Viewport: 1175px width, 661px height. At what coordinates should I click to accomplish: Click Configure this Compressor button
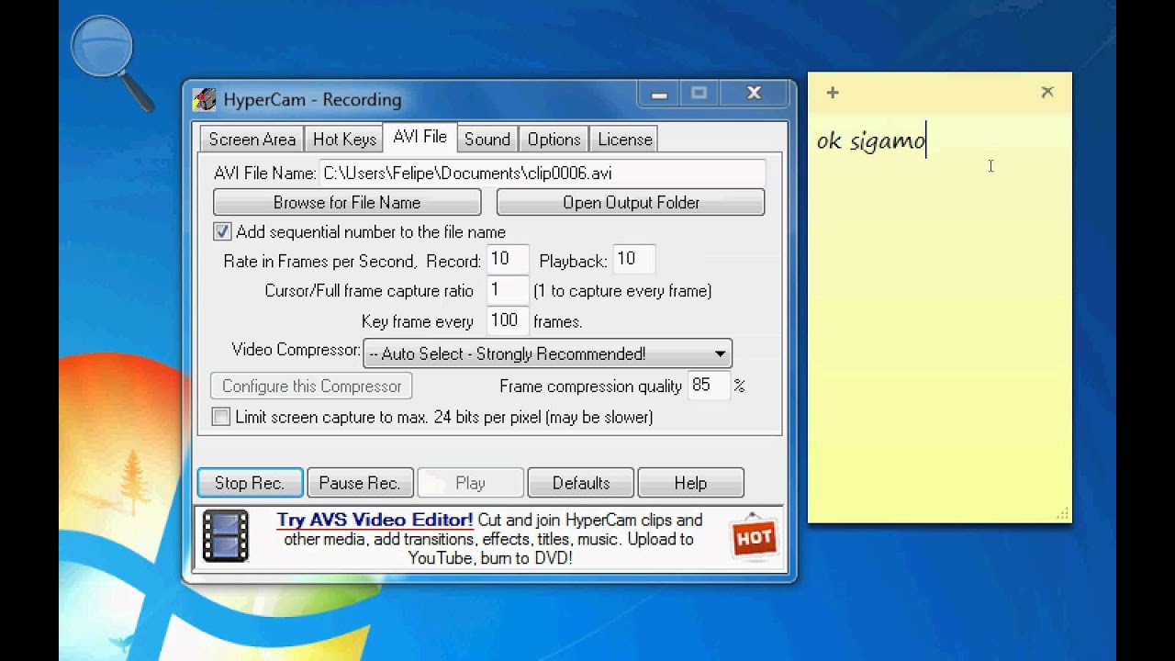pos(311,386)
